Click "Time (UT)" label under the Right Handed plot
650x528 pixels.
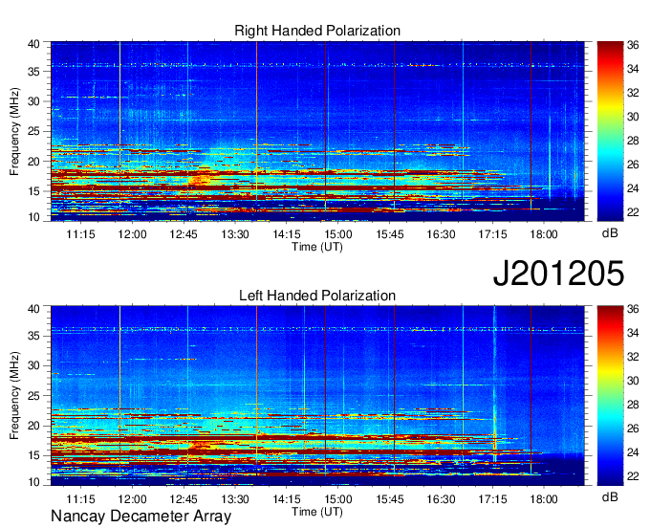317,247
